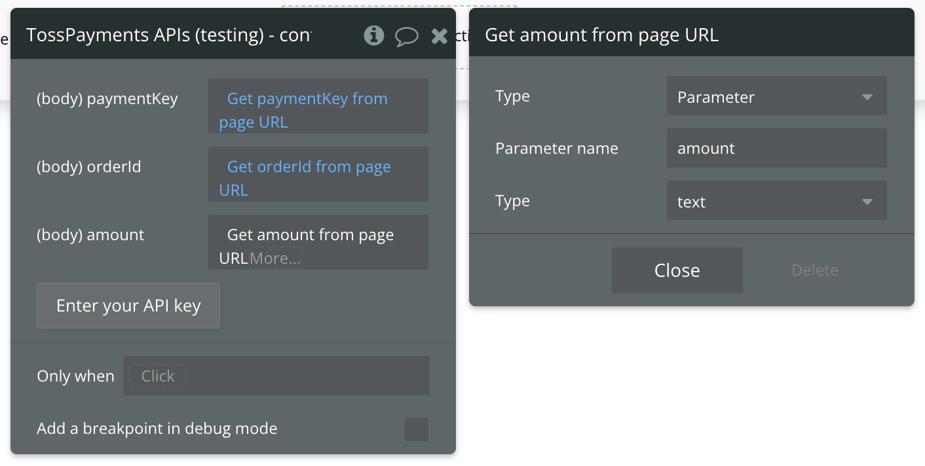925x466 pixels.
Task: Open the comment bubble icon
Action: 406,37
